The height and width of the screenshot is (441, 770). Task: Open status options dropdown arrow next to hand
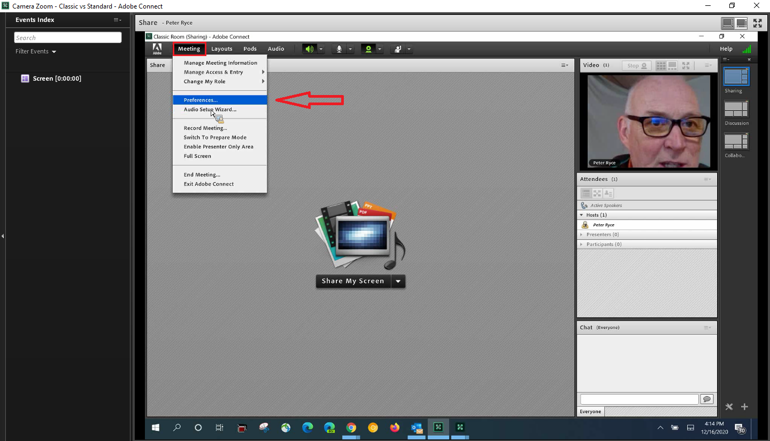pyautogui.click(x=409, y=49)
